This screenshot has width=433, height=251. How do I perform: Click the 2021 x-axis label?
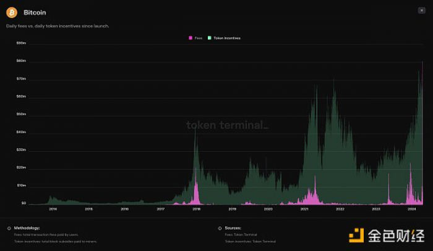[304, 209]
